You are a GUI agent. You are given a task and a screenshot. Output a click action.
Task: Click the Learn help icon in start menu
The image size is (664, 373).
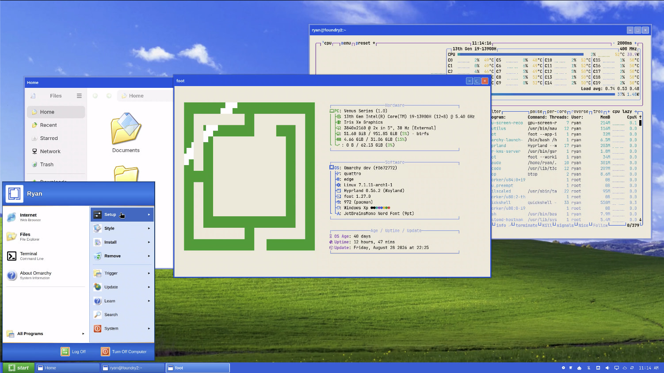click(x=98, y=301)
